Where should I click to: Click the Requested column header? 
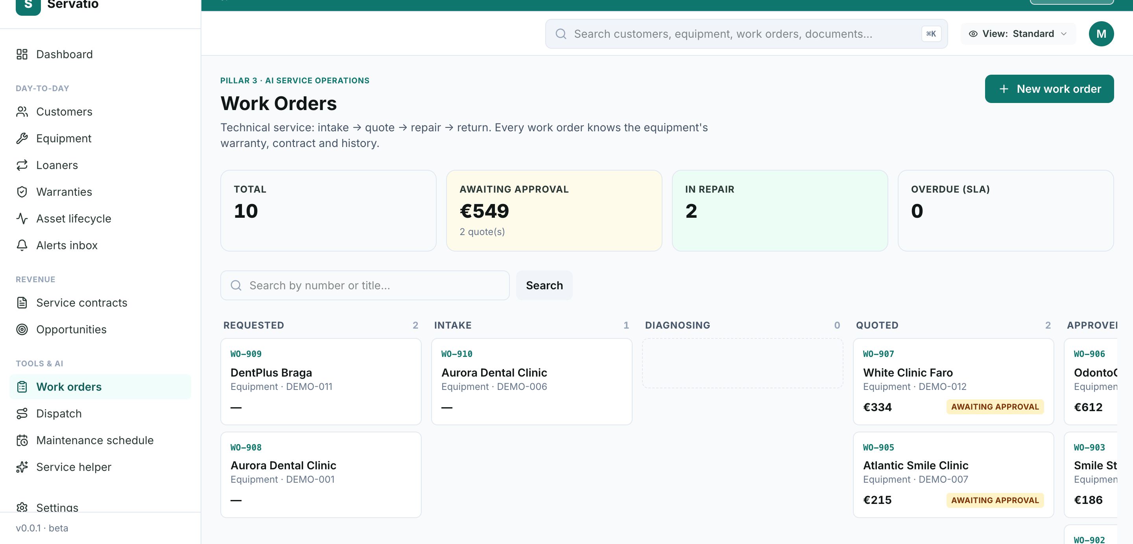(254, 325)
